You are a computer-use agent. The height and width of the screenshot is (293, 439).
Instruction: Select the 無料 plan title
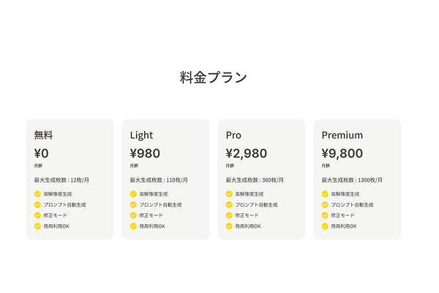43,135
